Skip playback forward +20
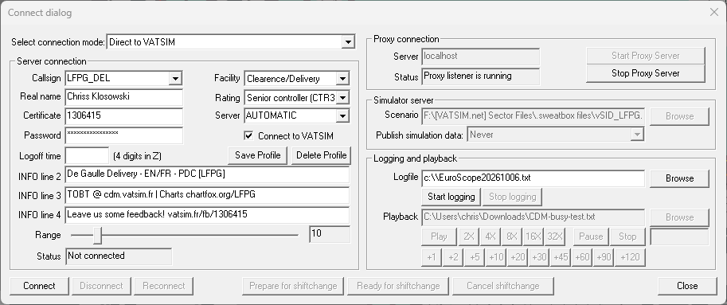This screenshot has height=305, width=727. pyautogui.click(x=518, y=257)
